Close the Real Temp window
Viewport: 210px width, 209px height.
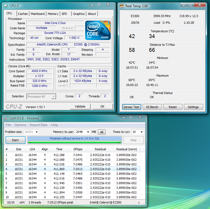pos(200,5)
